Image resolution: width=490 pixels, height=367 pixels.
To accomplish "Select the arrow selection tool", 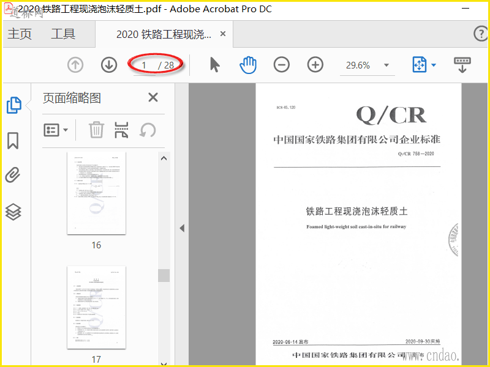I will [x=215, y=65].
